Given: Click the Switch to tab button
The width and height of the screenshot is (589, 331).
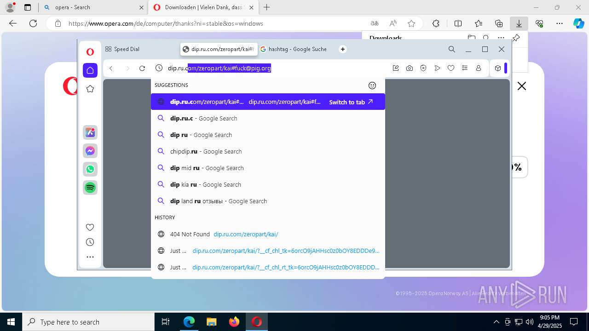Looking at the screenshot, I should tap(351, 102).
